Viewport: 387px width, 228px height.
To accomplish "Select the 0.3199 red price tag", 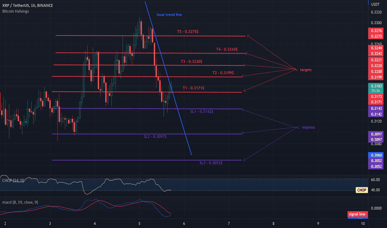I will click(376, 77).
